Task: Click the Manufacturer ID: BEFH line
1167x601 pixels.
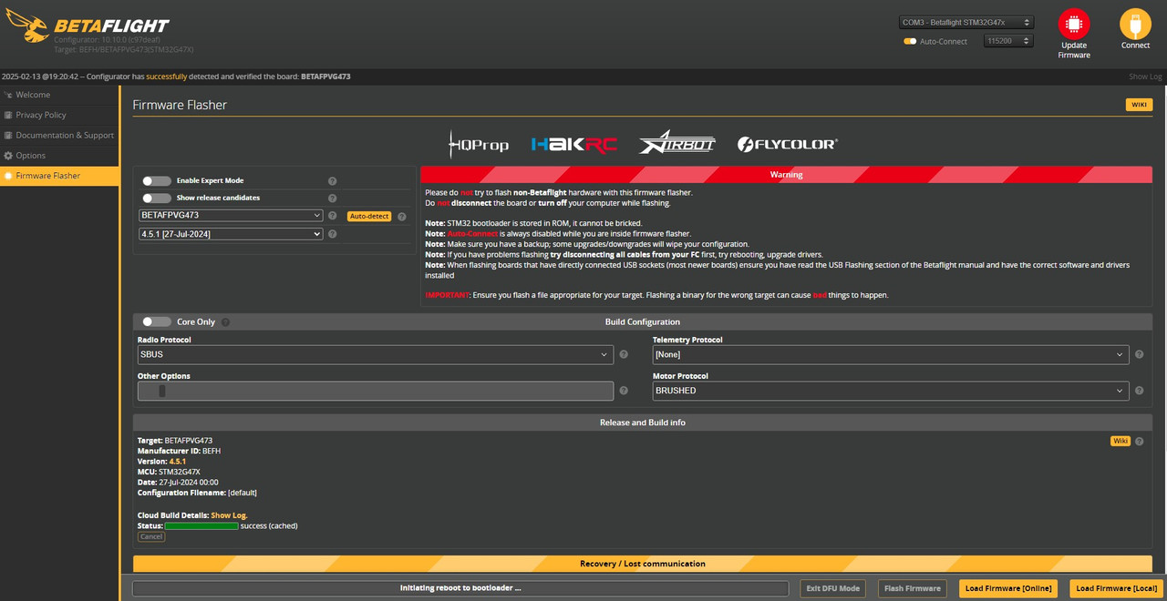Action: tap(180, 451)
